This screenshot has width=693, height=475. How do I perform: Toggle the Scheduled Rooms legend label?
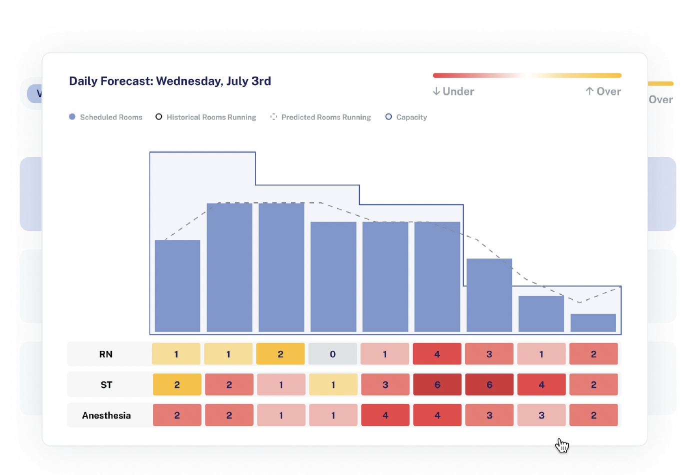click(x=111, y=117)
